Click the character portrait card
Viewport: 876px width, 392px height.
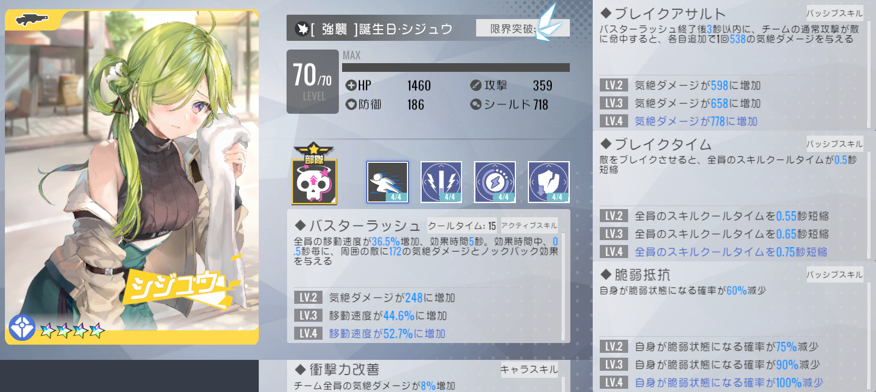pyautogui.click(x=132, y=177)
